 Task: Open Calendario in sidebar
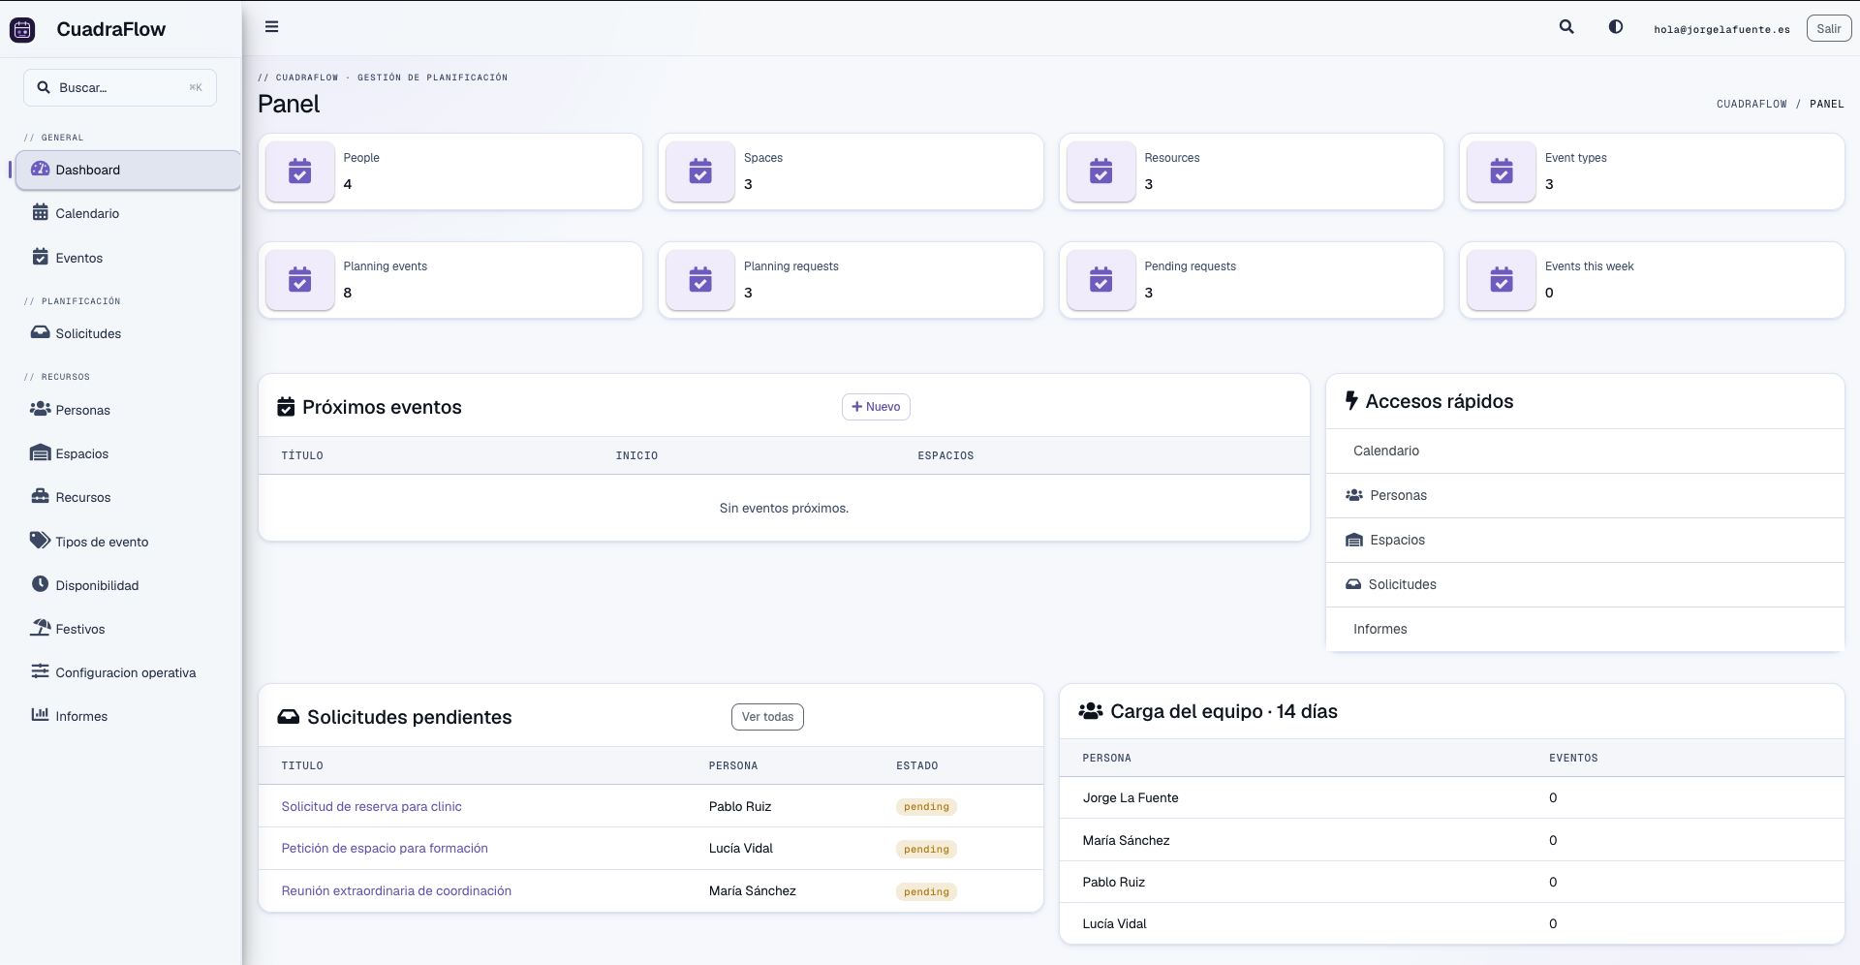[128, 213]
